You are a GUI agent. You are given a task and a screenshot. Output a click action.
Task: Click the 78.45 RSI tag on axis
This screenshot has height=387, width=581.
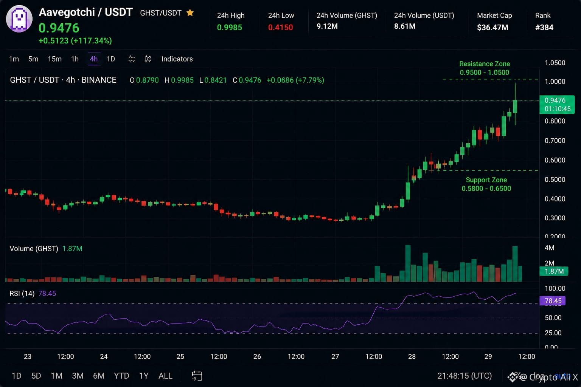click(553, 301)
